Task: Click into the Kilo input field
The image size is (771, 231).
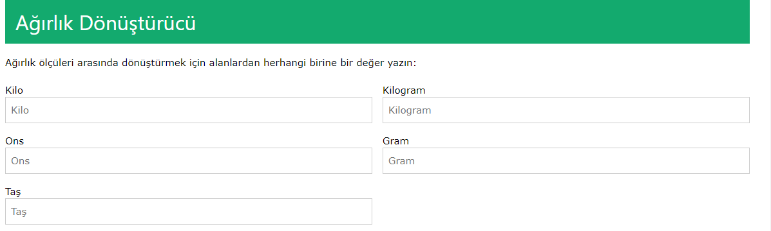Action: click(188, 110)
